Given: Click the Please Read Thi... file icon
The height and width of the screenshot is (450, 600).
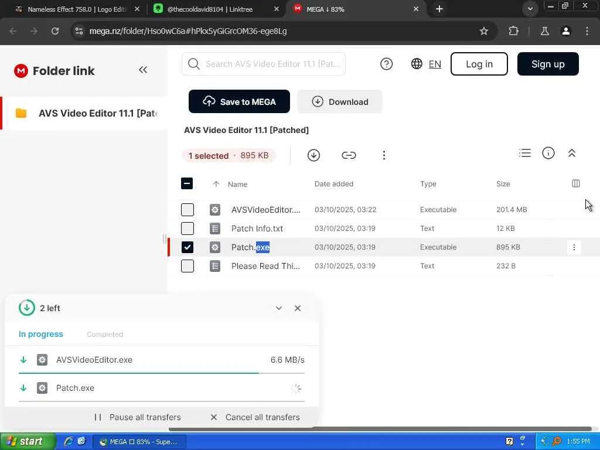Looking at the screenshot, I should coord(215,266).
